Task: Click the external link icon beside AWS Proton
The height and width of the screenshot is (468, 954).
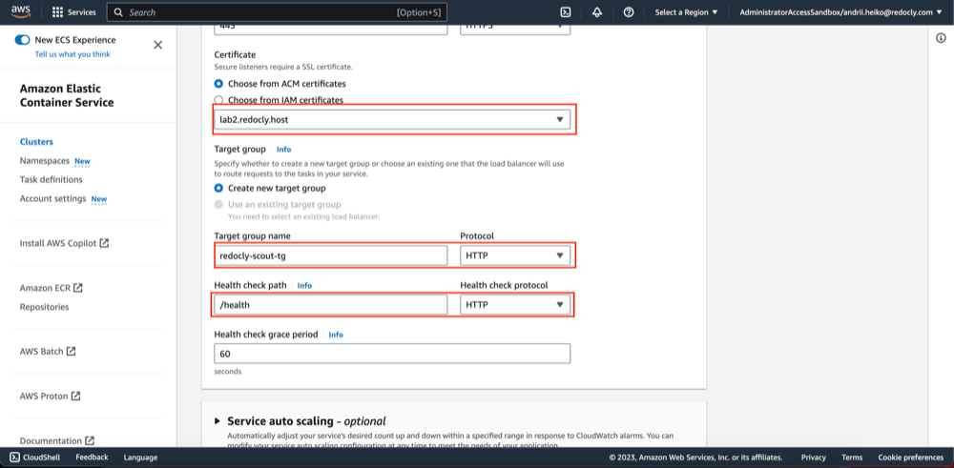Action: 76,396
